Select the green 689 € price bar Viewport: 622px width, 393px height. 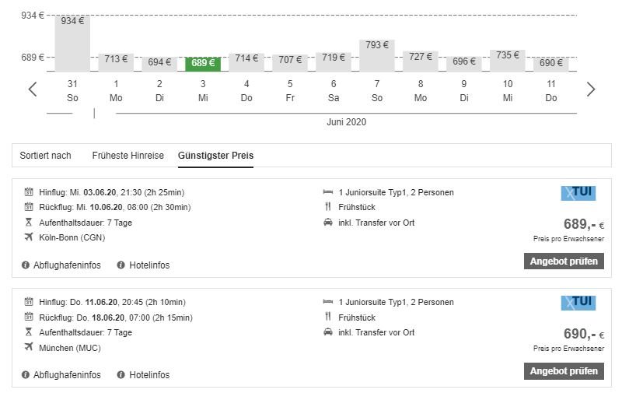tap(203, 63)
